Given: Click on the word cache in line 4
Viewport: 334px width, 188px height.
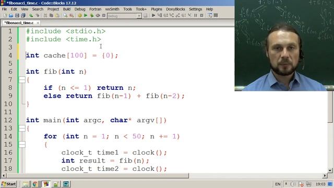Looking at the screenshot, I should click(x=54, y=55).
